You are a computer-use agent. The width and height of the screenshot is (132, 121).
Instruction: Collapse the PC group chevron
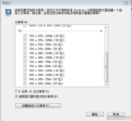point(101,31)
